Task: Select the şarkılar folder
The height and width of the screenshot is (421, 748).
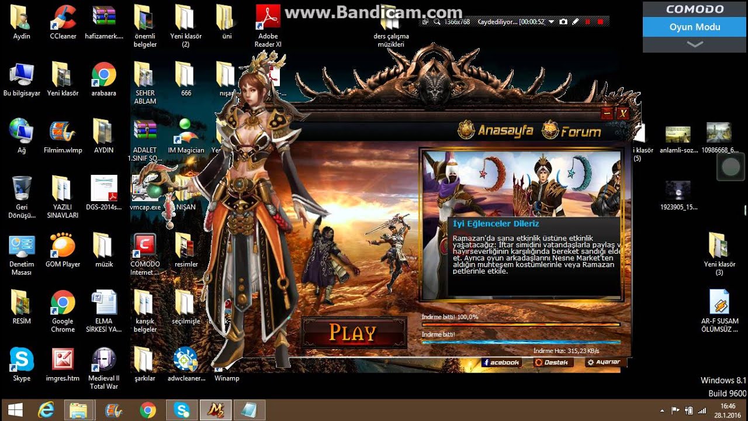Action: click(145, 364)
